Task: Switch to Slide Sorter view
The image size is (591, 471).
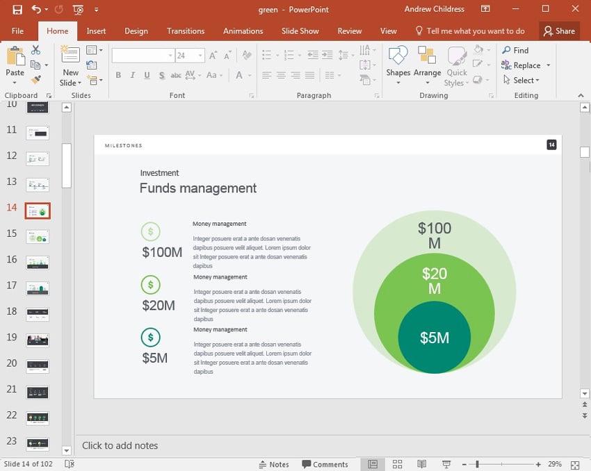Action: coord(397,464)
